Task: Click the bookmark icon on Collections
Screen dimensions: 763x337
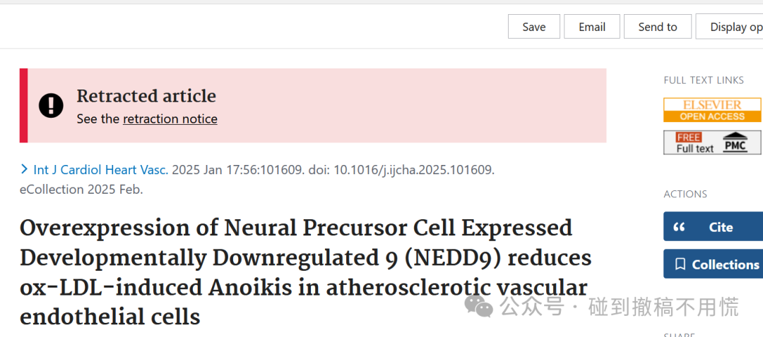Action: pyautogui.click(x=680, y=264)
